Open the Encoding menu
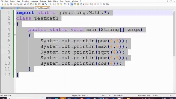176x99 pixels. 26,1
